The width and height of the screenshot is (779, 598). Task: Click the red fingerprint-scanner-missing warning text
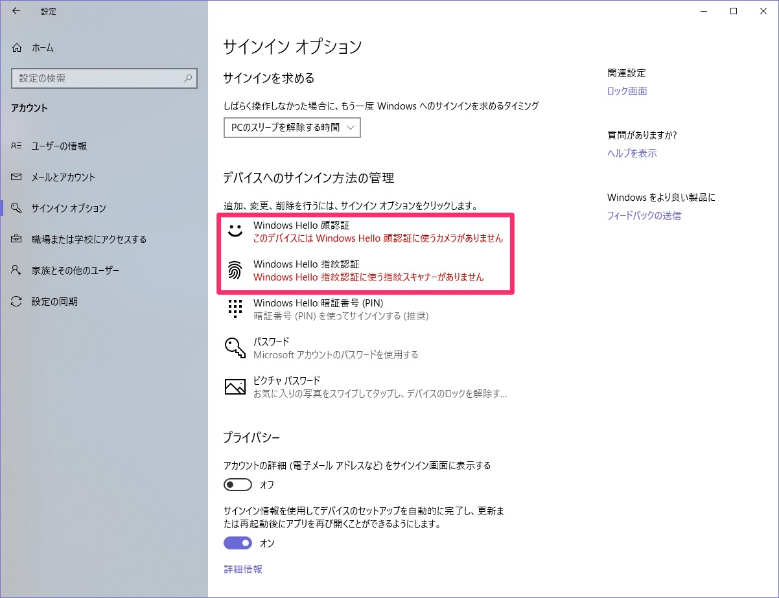tap(368, 277)
